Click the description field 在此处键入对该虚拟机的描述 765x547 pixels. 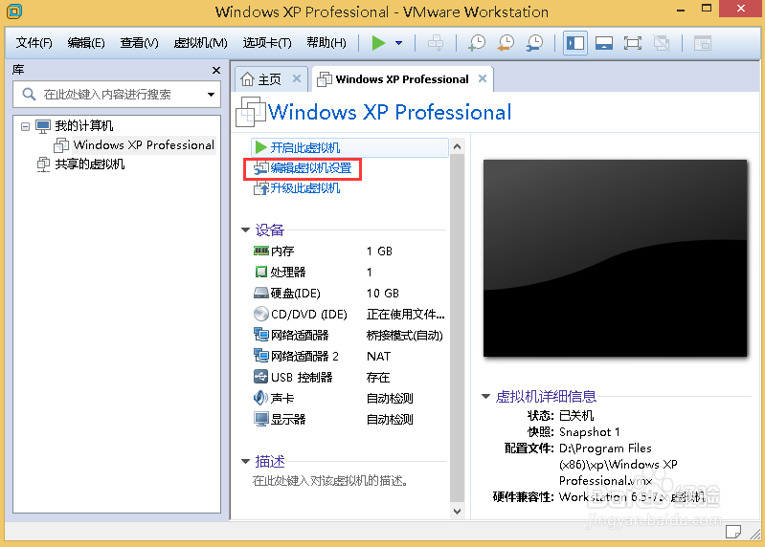coord(330,481)
